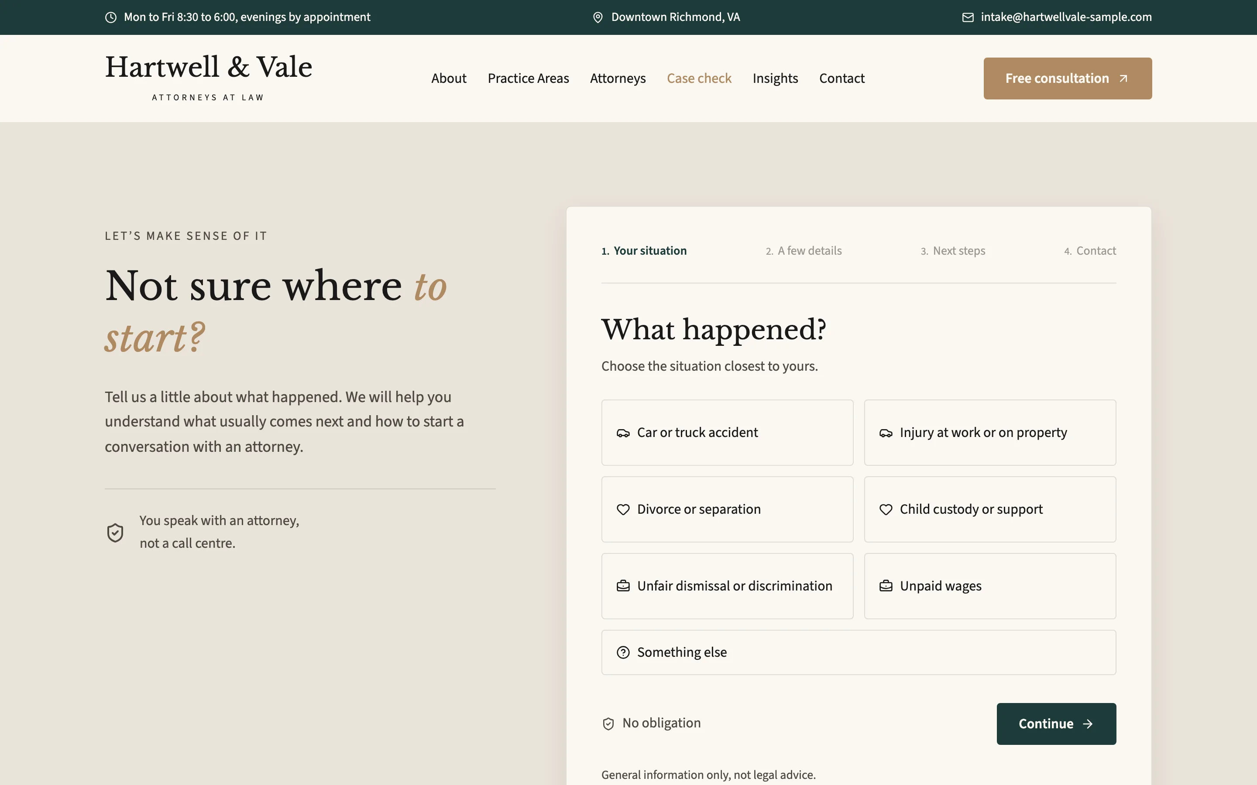The height and width of the screenshot is (785, 1257).
Task: Click 'General information only, not legal advice.' text
Action: click(x=708, y=775)
